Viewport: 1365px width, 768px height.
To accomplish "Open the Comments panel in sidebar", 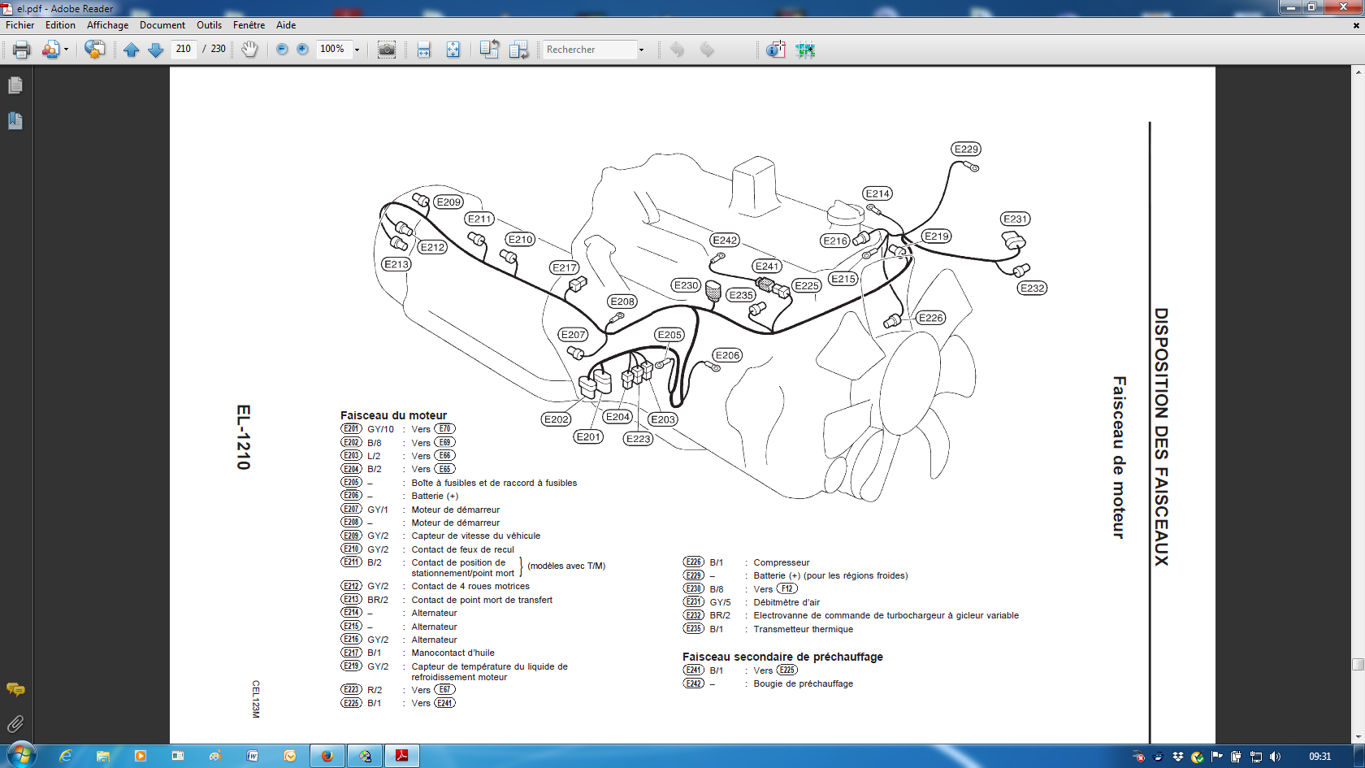I will click(15, 690).
